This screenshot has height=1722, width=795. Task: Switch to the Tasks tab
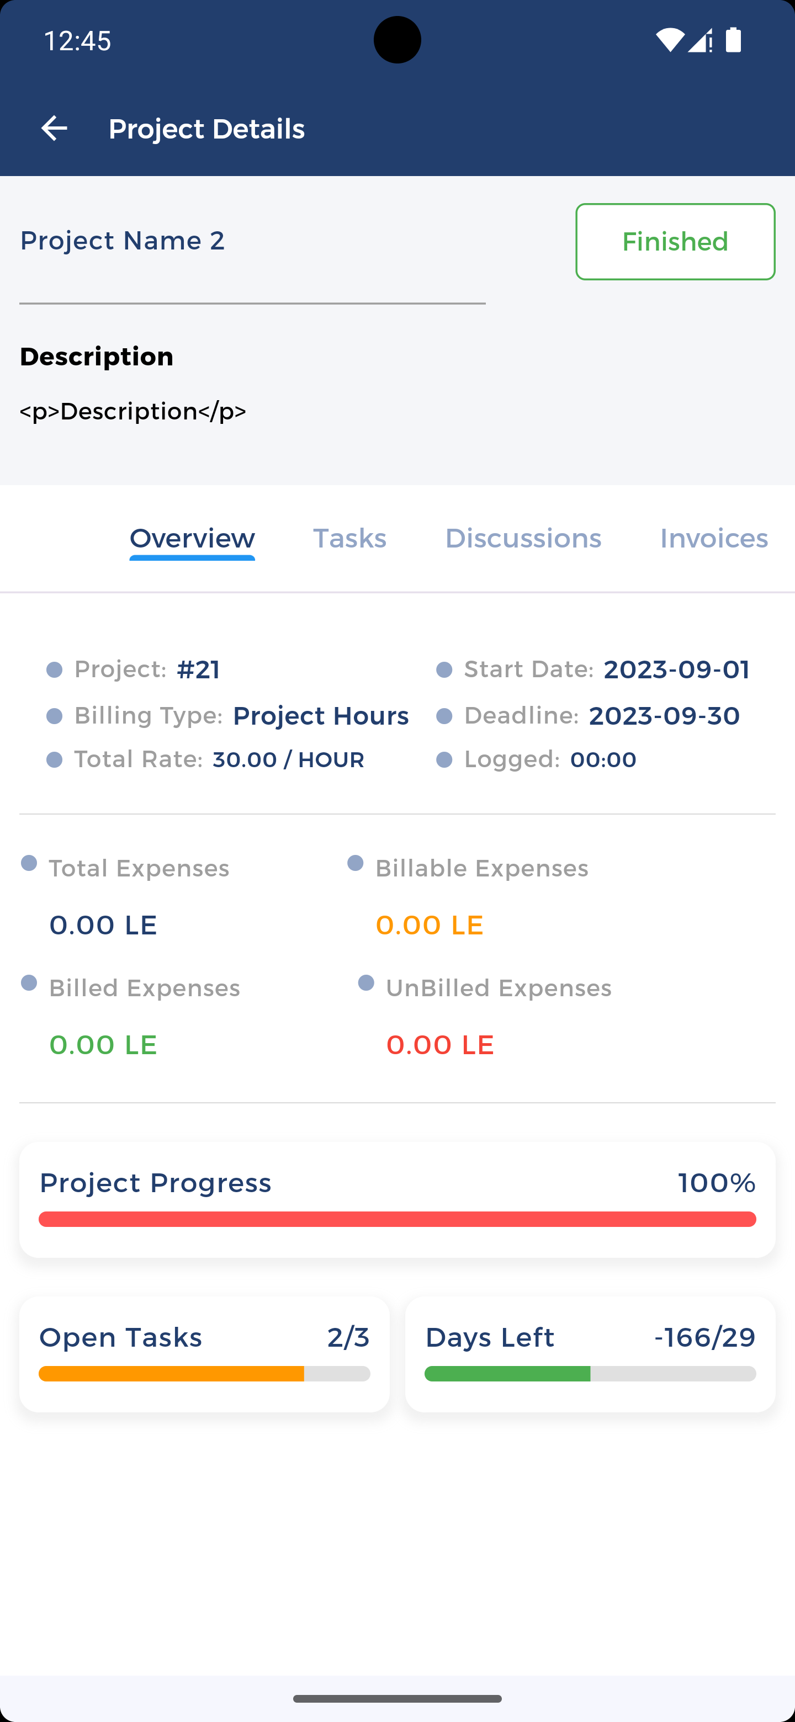(349, 538)
